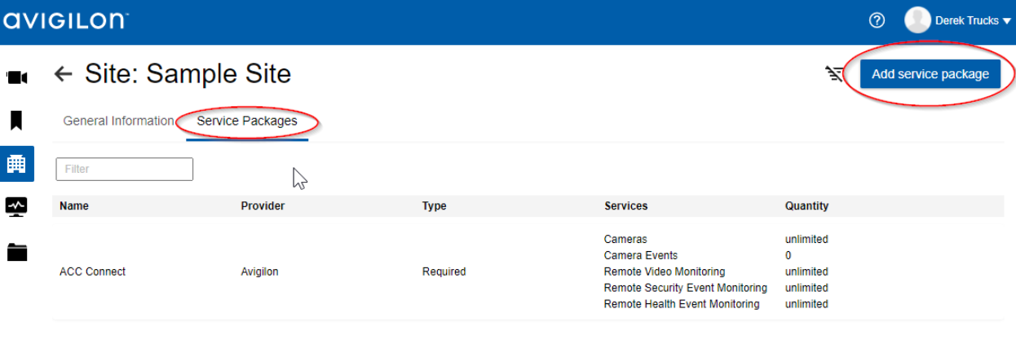Screen dimensions: 1016x362
Task: Click into the Filter text field
Action: point(124,169)
